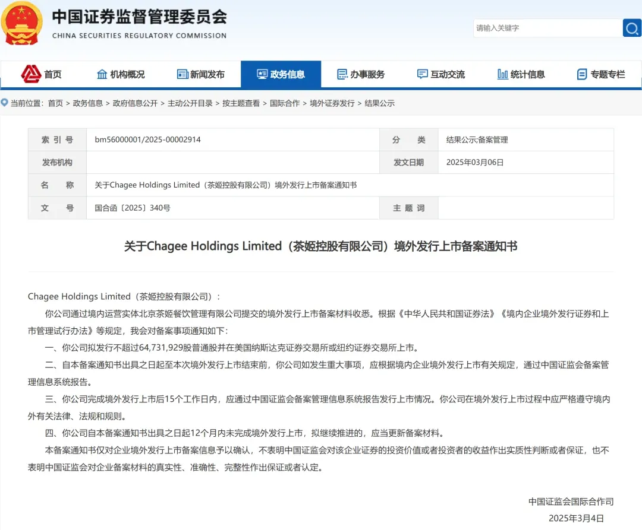Click the monitor icon for 政务信息
642x530 pixels.
262,74
